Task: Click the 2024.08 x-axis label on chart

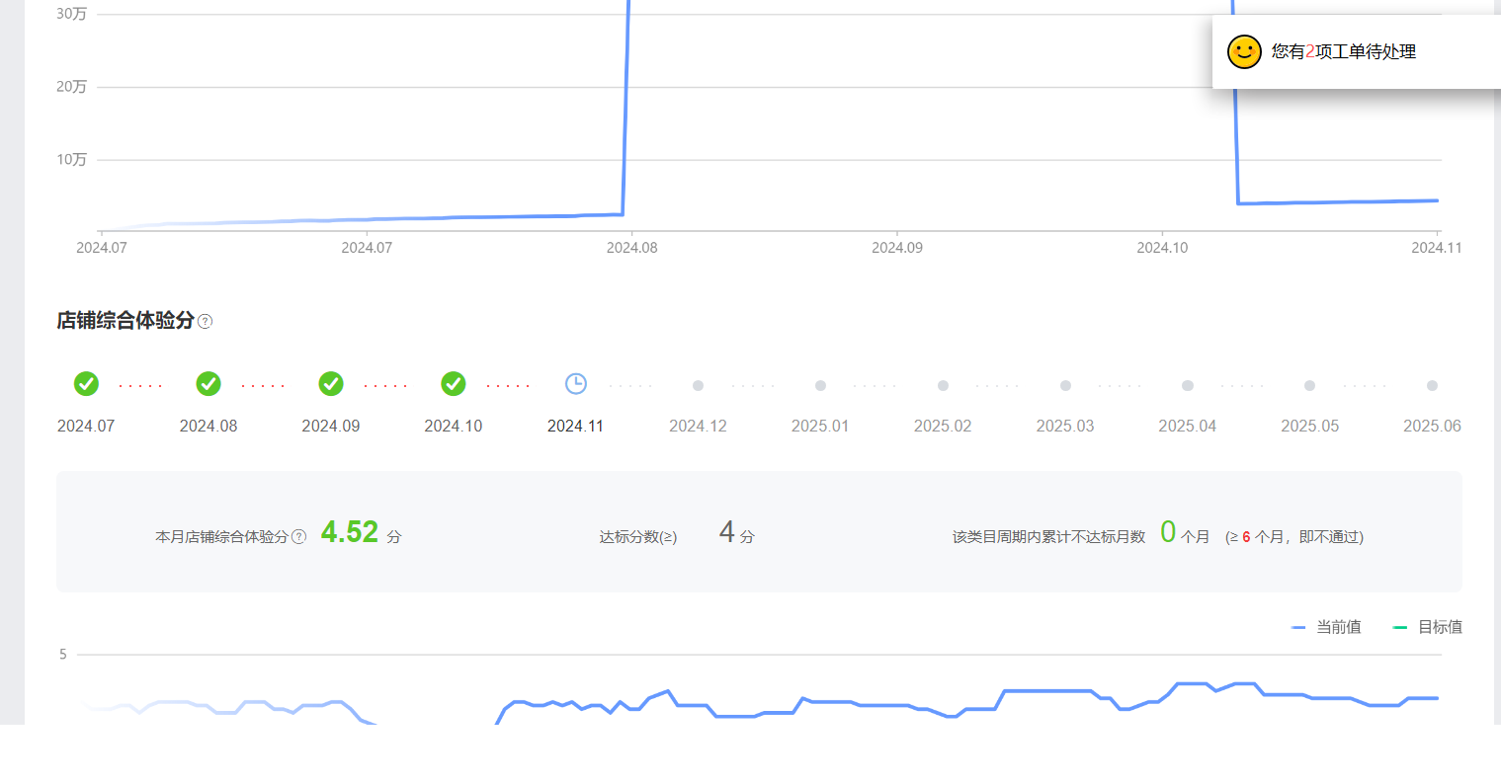Action: tap(631, 248)
